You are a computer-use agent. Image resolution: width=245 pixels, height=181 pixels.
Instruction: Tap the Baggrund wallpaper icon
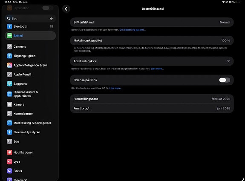pyautogui.click(x=9, y=84)
